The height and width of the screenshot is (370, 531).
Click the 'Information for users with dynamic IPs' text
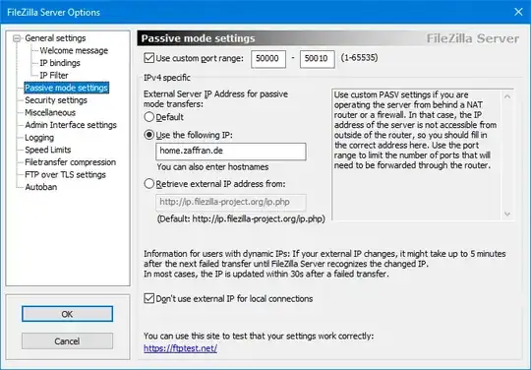[324, 264]
